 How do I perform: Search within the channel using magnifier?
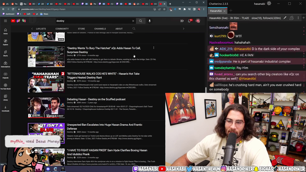click(134, 29)
